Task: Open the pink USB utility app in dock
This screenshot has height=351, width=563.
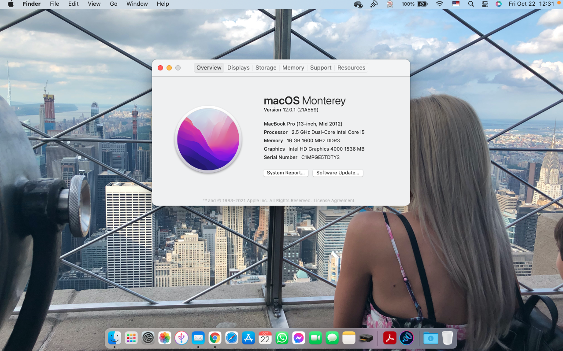Action: pos(181,338)
